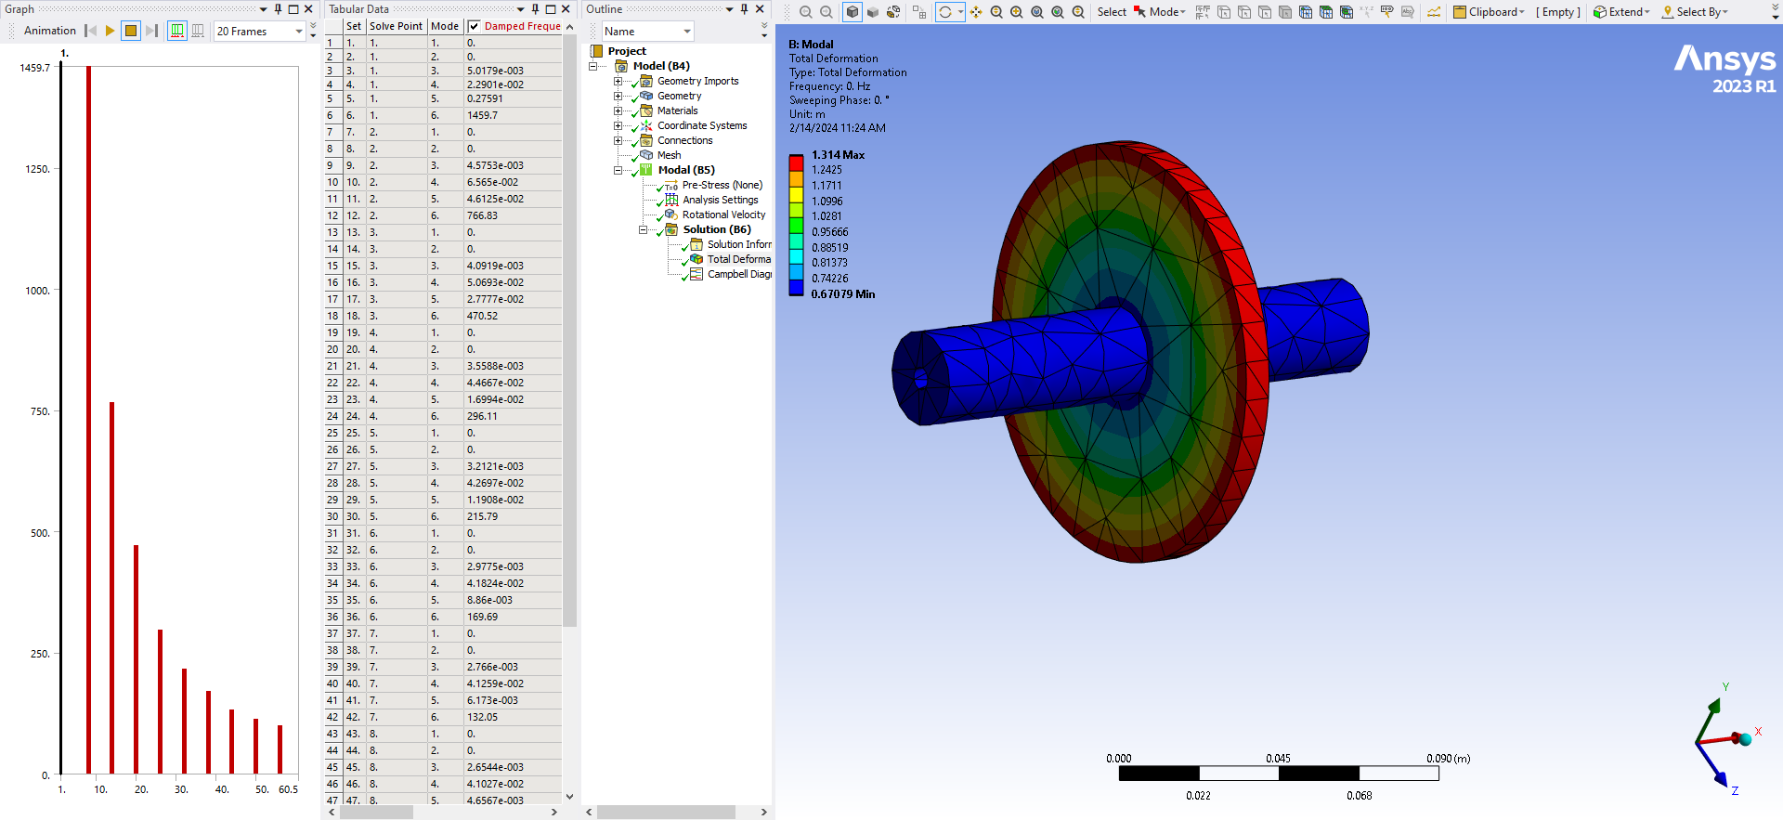Select the Total Deformation result

[x=738, y=259]
